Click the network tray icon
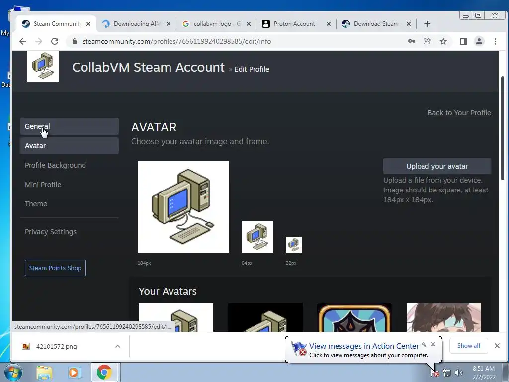This screenshot has width=509, height=382. 447,373
